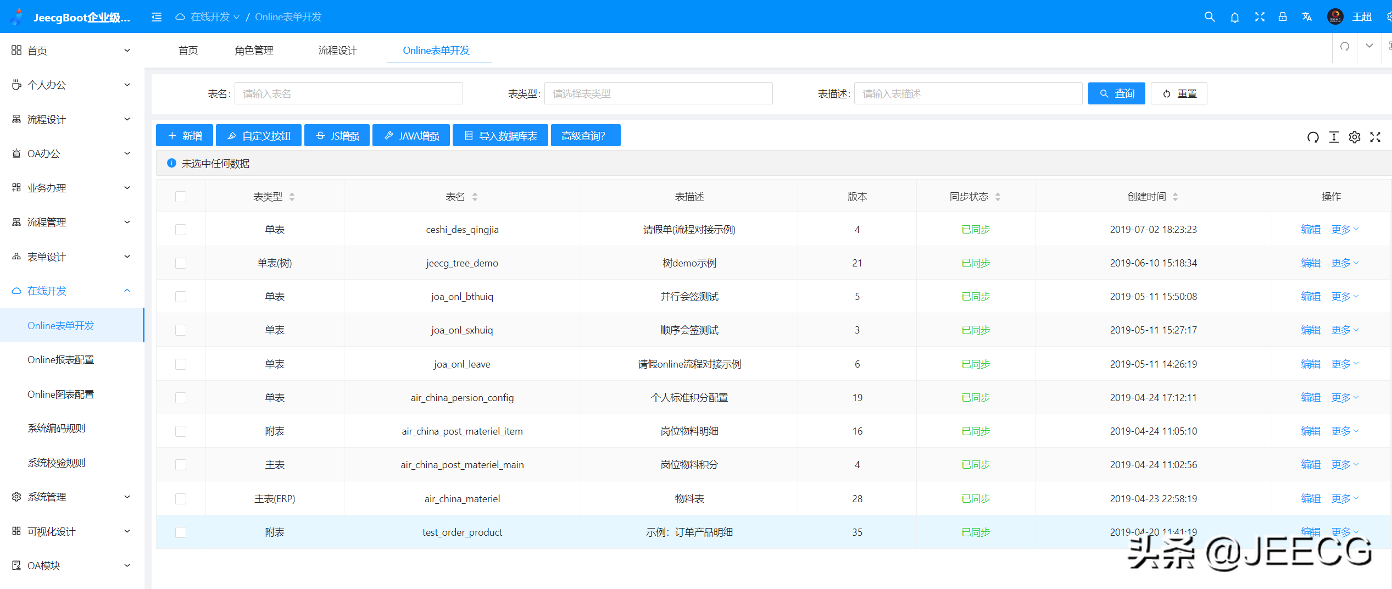Image resolution: width=1392 pixels, height=589 pixels.
Task: Click the 新增 button
Action: 184,135
